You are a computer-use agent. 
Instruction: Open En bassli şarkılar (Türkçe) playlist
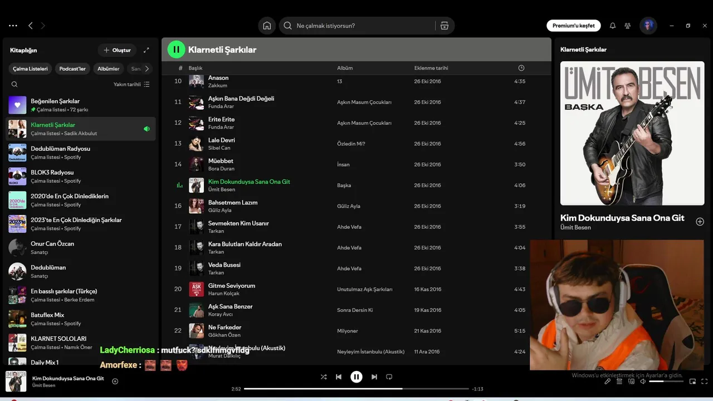pyautogui.click(x=81, y=295)
